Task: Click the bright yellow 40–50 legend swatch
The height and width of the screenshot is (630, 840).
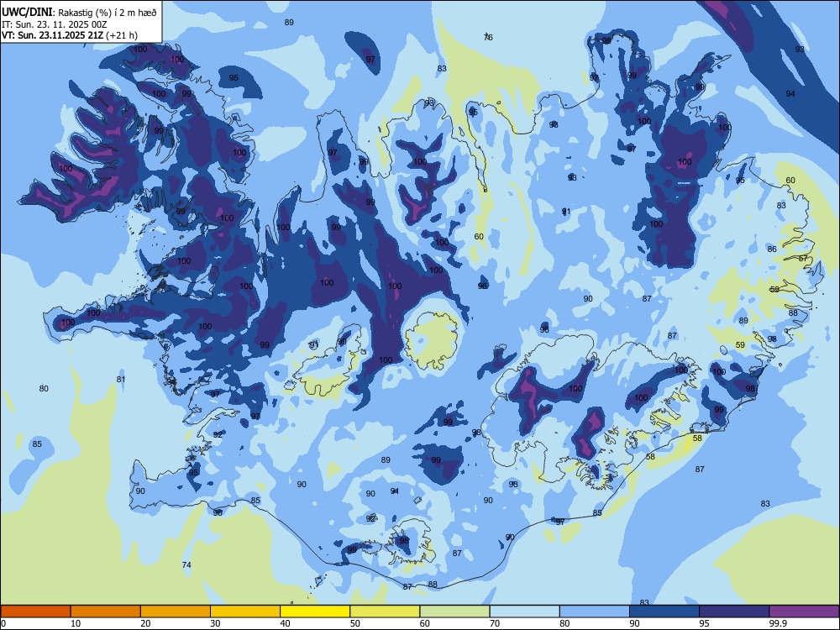Action: pos(315,612)
